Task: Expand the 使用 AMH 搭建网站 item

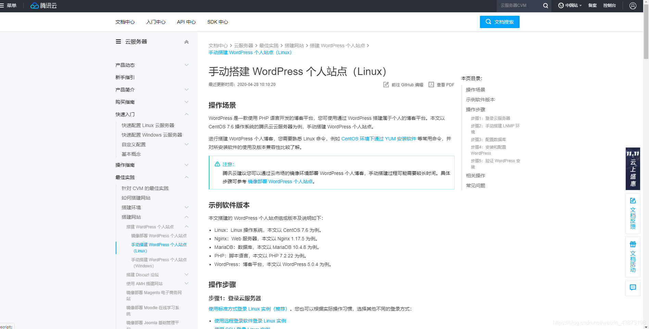Action: [x=187, y=283]
